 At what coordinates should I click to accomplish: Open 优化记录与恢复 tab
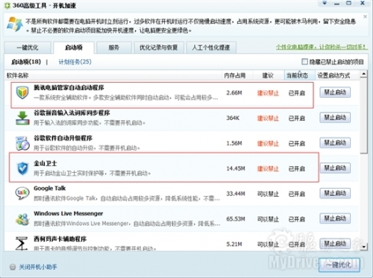click(x=159, y=48)
